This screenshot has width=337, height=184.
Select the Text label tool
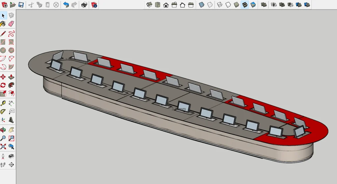click(x=12, y=111)
